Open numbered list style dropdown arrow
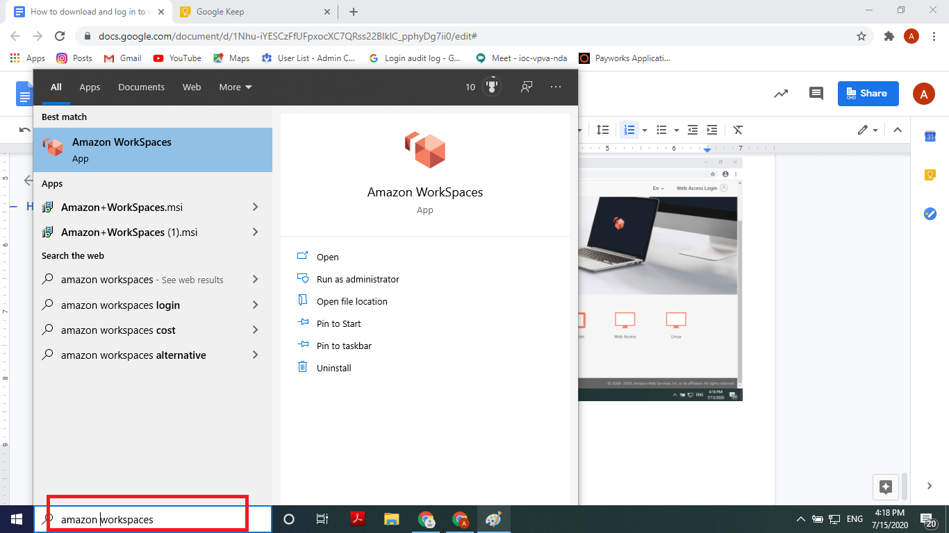This screenshot has width=949, height=533. tap(645, 130)
